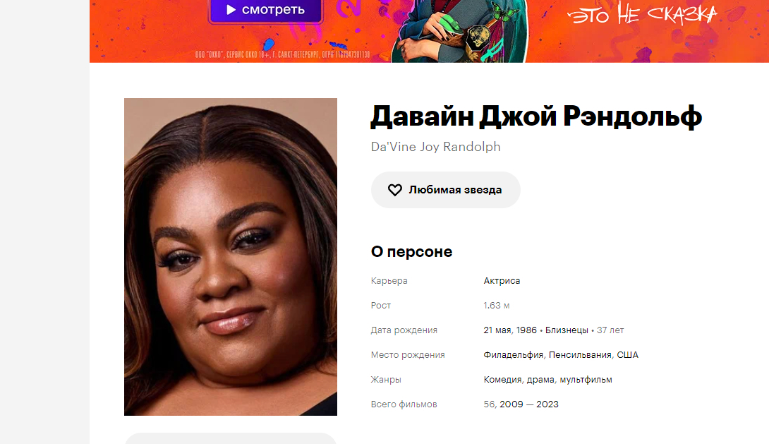The width and height of the screenshot is (769, 444).
Task: Click the heart icon beside Любимая звезда
Action: point(395,190)
